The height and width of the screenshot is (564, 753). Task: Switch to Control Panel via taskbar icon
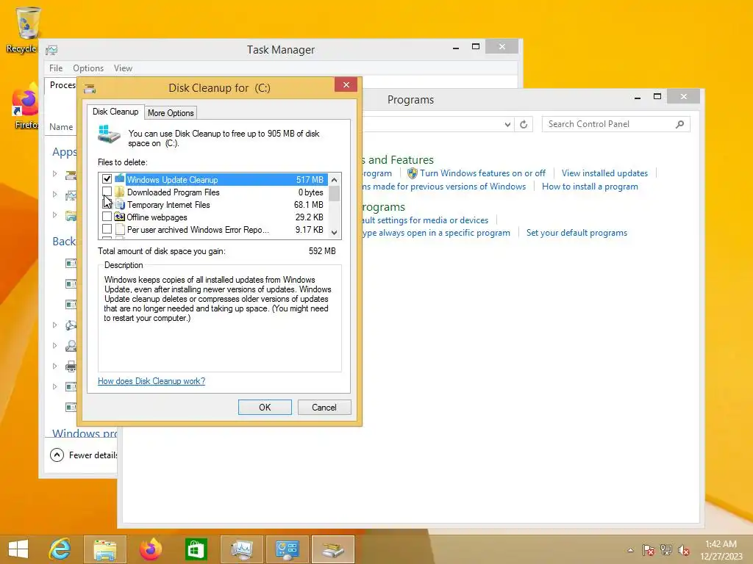tap(288, 549)
